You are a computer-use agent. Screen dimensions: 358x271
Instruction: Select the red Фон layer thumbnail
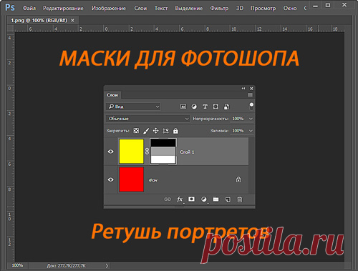pos(131,179)
